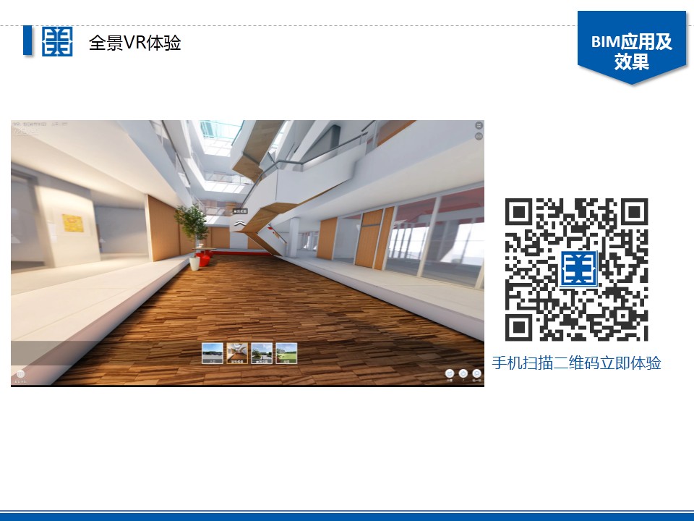Image resolution: width=694 pixels, height=521 pixels.
Task: Select the fourth scene thumbnail with green lawn
Action: tap(286, 353)
